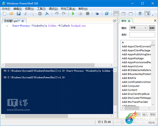Viewport: 158px width, 126px height.
Task: Select Add-EtwTraceProvider in command list
Action: click(135, 102)
